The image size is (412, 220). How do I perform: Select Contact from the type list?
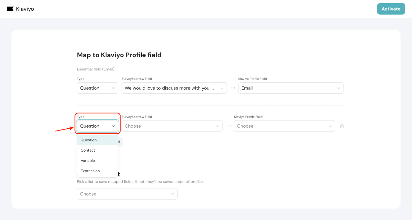[x=88, y=150]
